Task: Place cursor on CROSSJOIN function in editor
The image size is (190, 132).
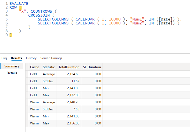Action: click(39, 15)
